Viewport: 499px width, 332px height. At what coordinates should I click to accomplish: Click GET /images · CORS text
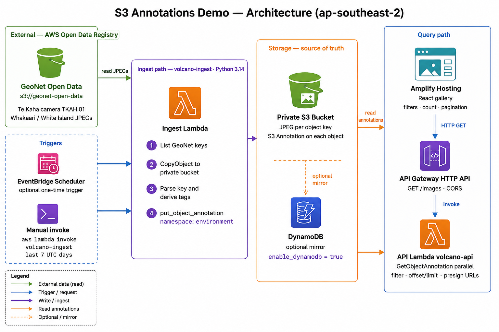point(435,188)
